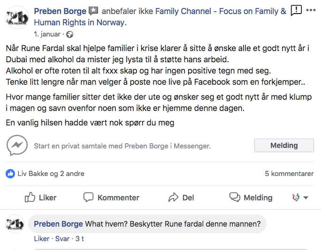Click the gray Melding button
The height and width of the screenshot is (250, 321).
[284, 146]
